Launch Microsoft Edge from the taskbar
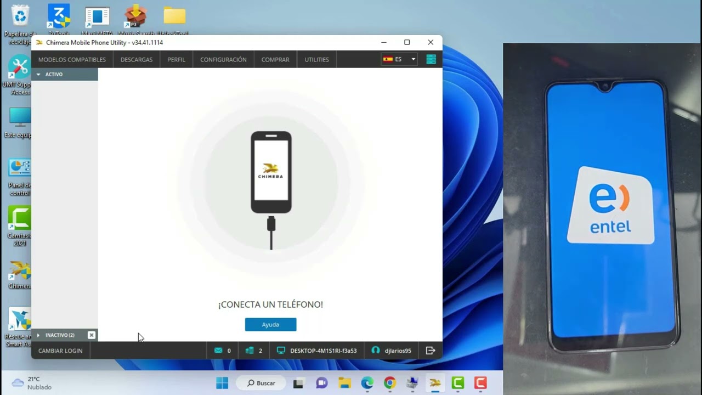The height and width of the screenshot is (395, 702). (x=367, y=383)
